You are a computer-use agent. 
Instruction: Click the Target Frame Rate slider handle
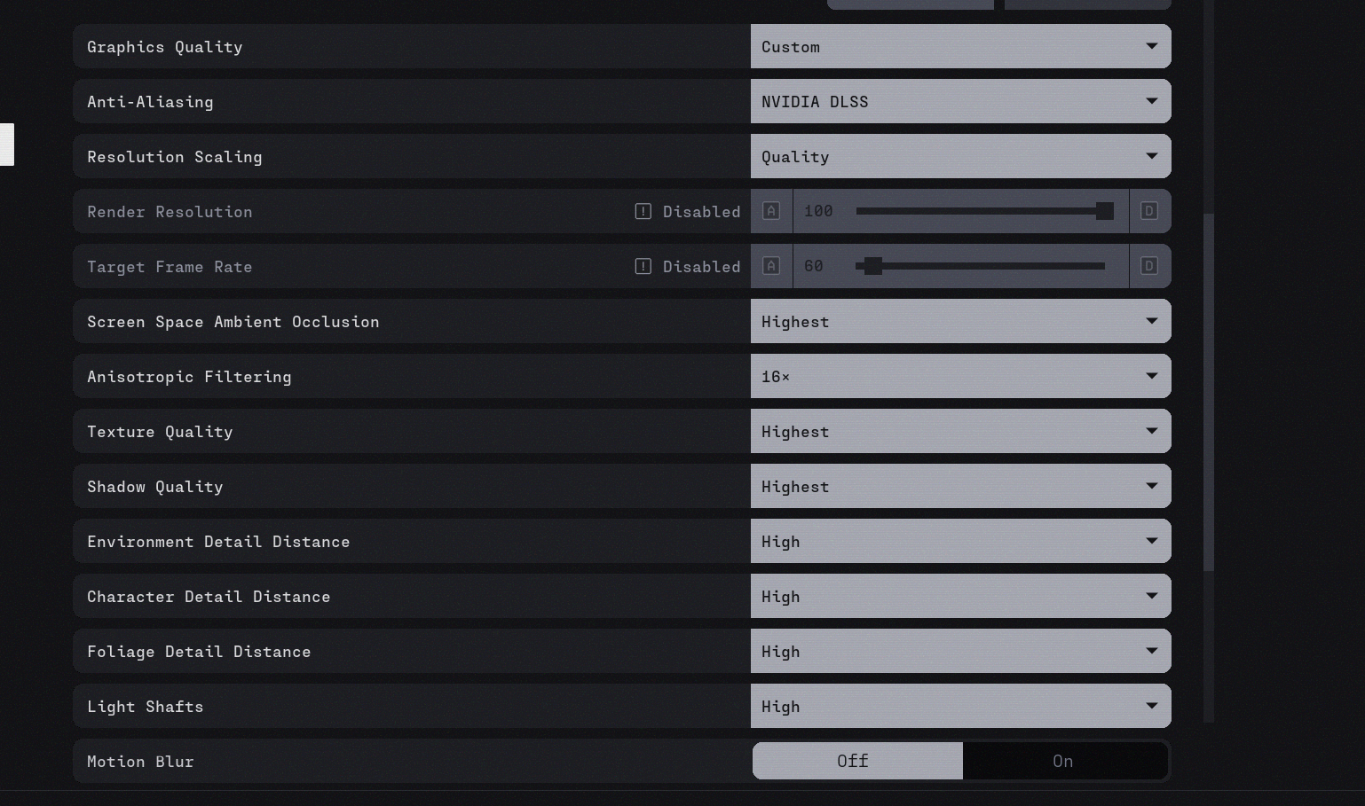pos(873,266)
